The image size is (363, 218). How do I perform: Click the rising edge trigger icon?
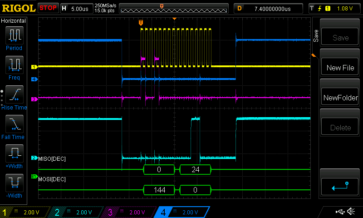click(320, 9)
